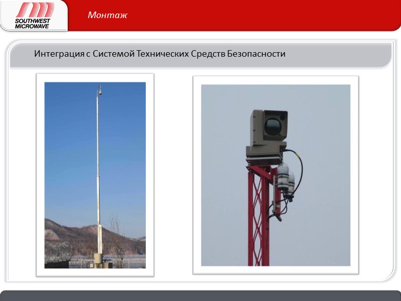This screenshot has height=301, width=401.
Task: Select the right photo of camera tower
Action: coord(275,175)
